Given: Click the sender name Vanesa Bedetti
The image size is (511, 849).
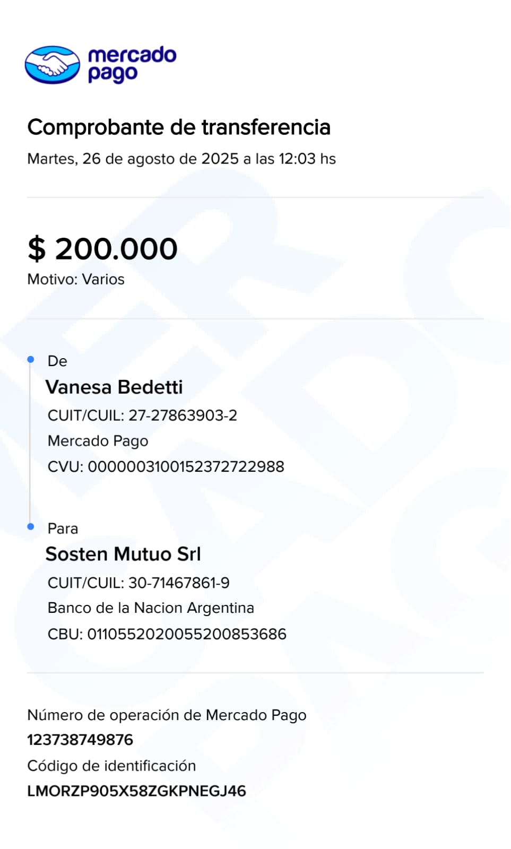Looking at the screenshot, I should 114,387.
